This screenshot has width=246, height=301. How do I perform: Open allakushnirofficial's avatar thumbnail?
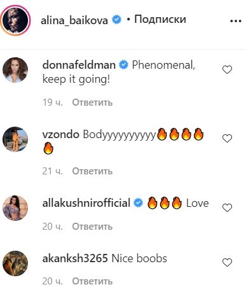click(15, 208)
